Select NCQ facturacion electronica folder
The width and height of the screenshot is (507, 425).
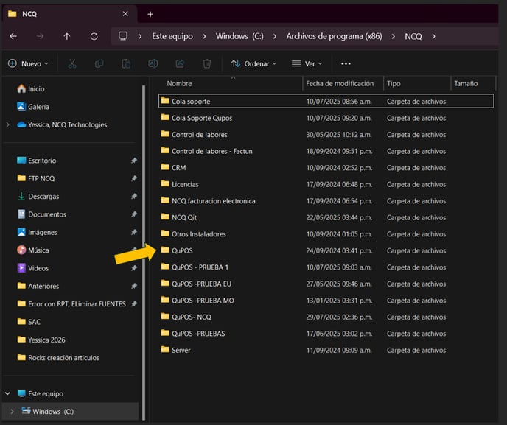click(326, 201)
